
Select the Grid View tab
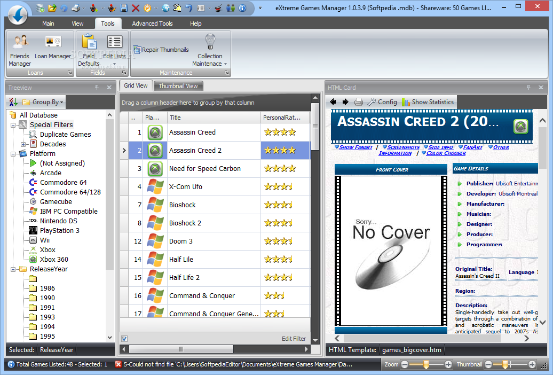[x=136, y=85]
